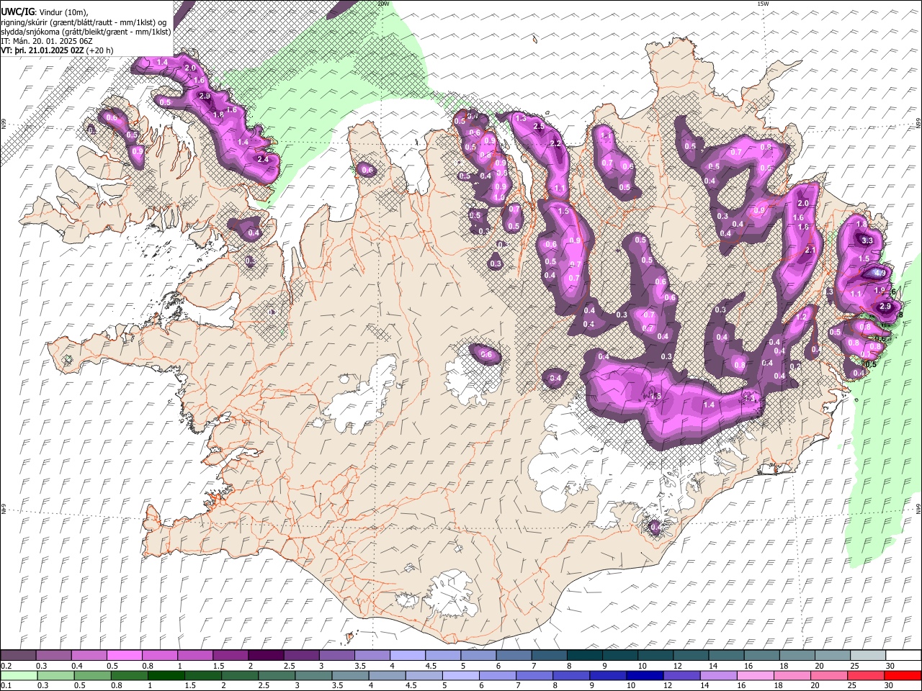The height and width of the screenshot is (691, 922).
Task: Pick the light grey swatch between 25 and 30
Action: click(x=867, y=656)
